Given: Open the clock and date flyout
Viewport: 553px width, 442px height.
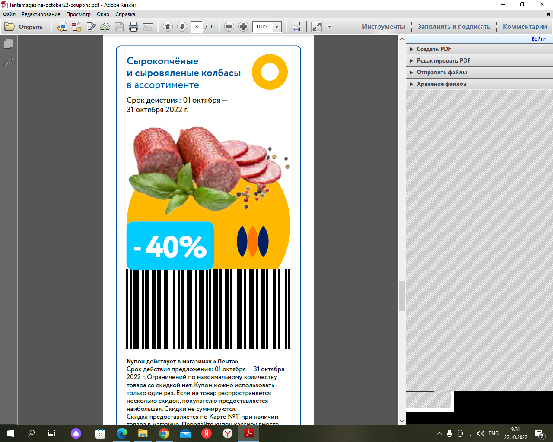Looking at the screenshot, I should (515, 433).
